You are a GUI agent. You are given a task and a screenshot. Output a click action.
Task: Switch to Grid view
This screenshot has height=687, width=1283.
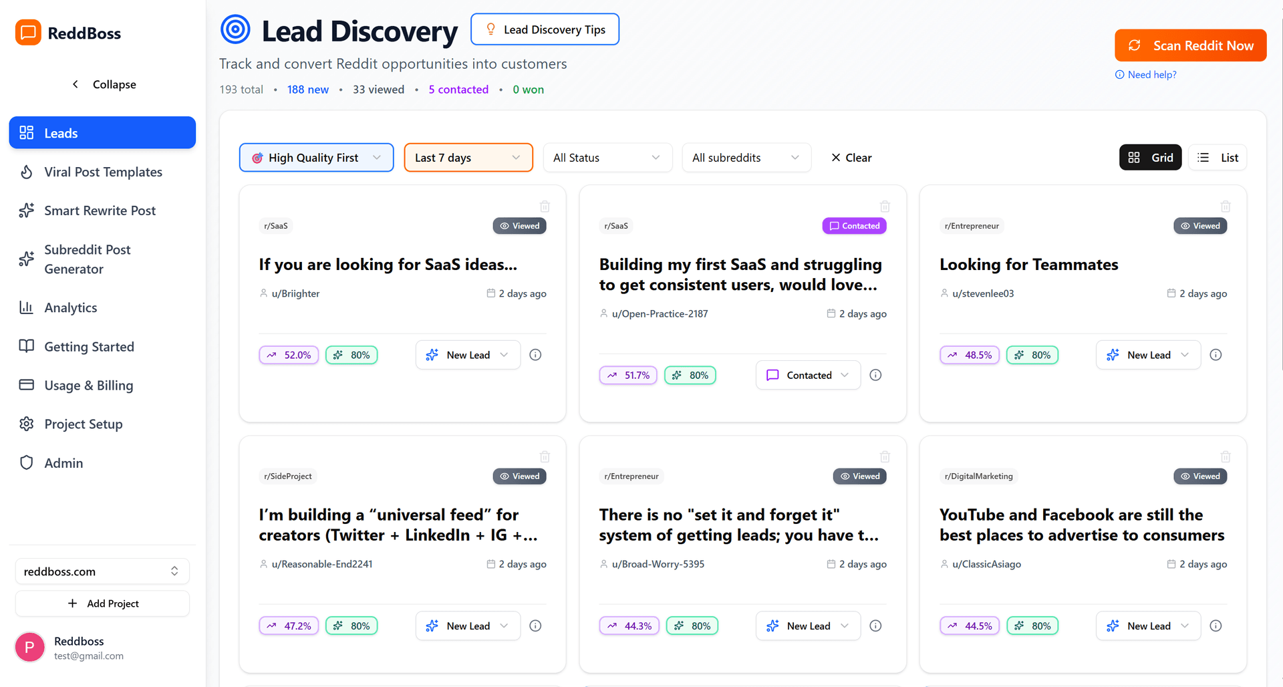tap(1150, 157)
